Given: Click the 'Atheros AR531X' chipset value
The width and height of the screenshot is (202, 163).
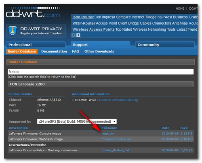Looking at the screenshot, I should (49, 100).
